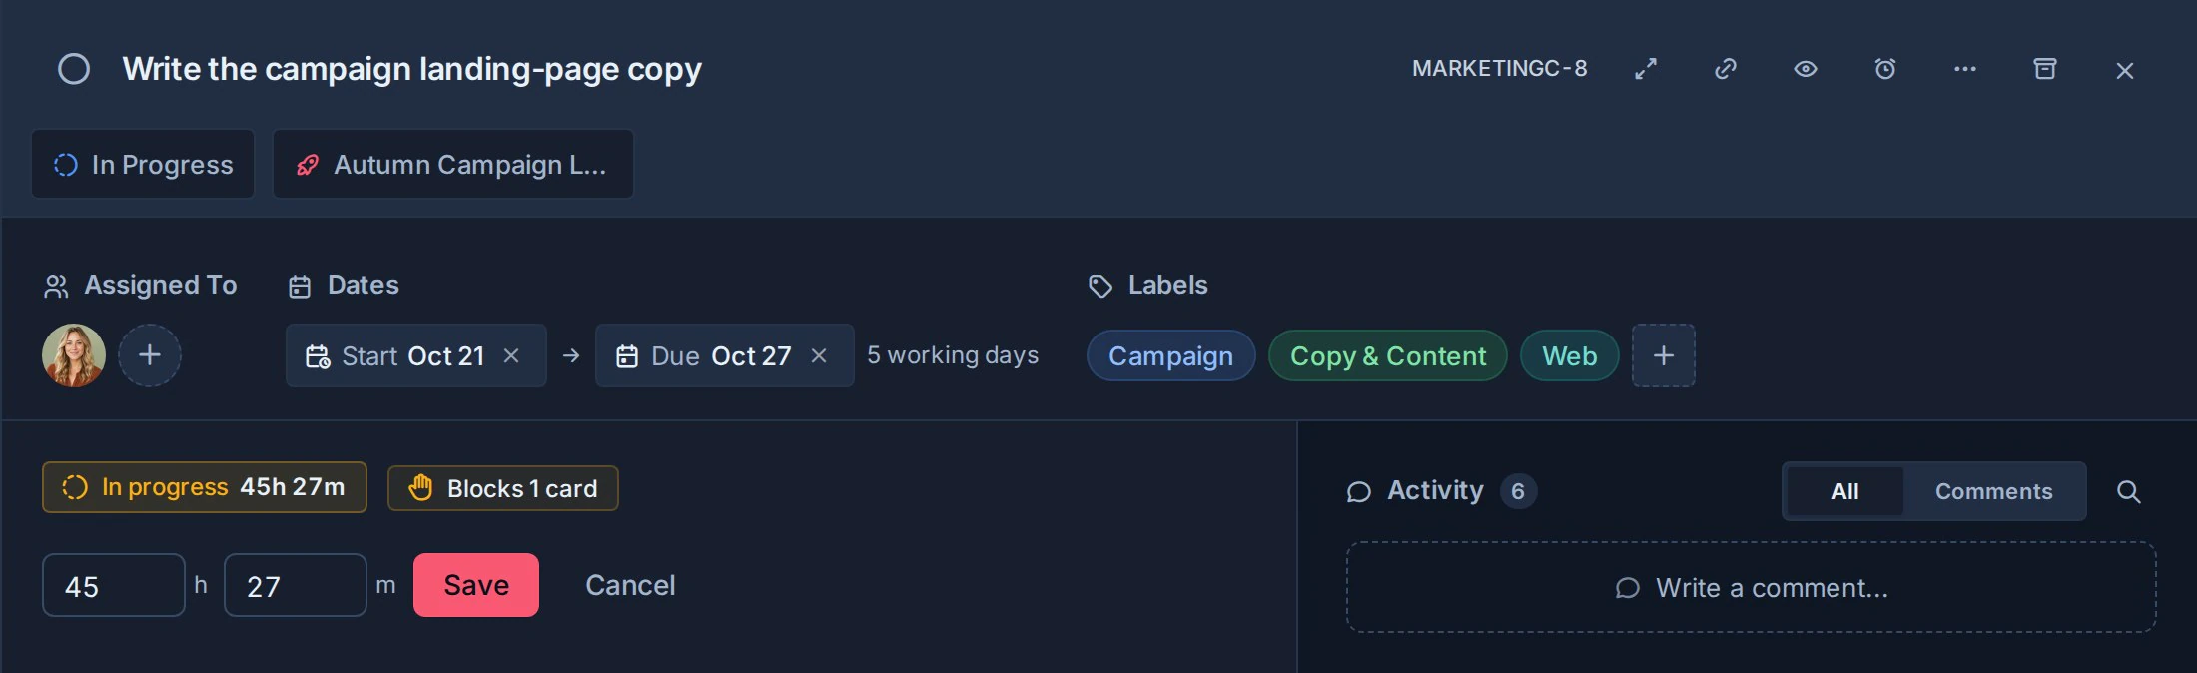This screenshot has height=673, width=2197.
Task: Click the In progress 45h 27m time badge
Action: (x=205, y=487)
